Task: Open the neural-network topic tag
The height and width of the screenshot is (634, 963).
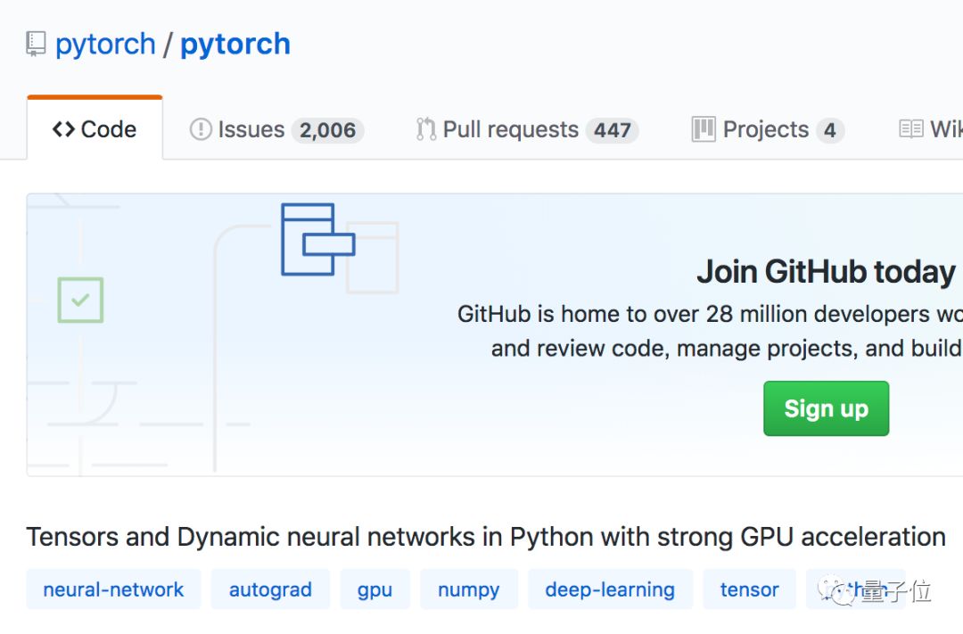Action: pyautogui.click(x=113, y=589)
